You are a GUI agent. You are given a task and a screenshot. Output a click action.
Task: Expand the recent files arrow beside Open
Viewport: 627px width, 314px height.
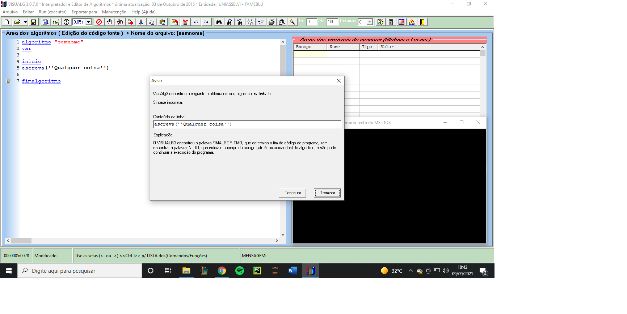click(x=25, y=22)
